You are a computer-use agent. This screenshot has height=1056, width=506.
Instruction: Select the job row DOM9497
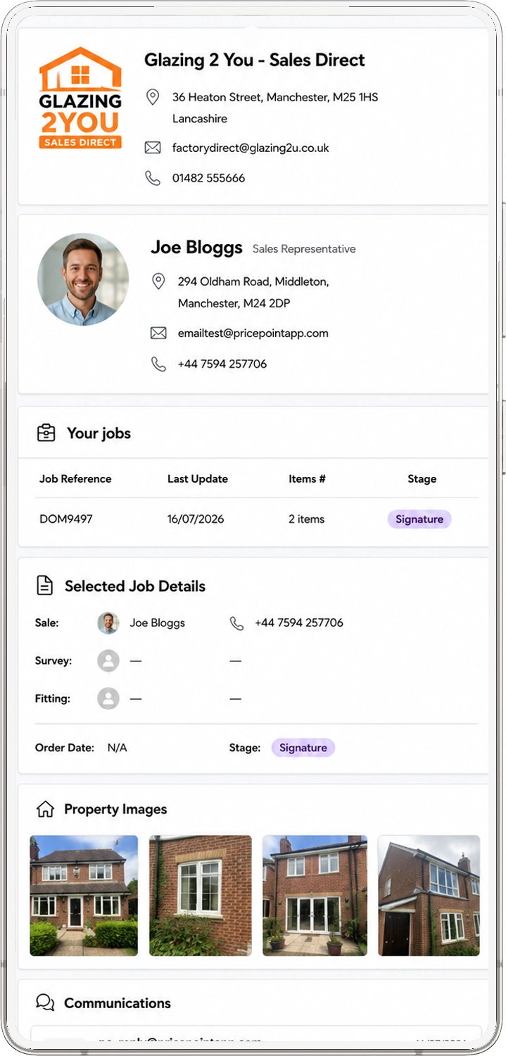(x=256, y=519)
